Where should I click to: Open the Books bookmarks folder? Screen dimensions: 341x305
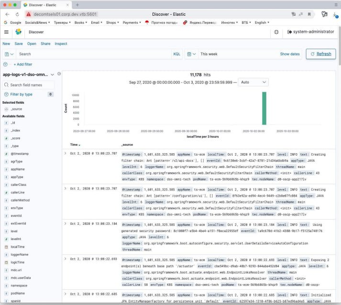tap(81, 22)
